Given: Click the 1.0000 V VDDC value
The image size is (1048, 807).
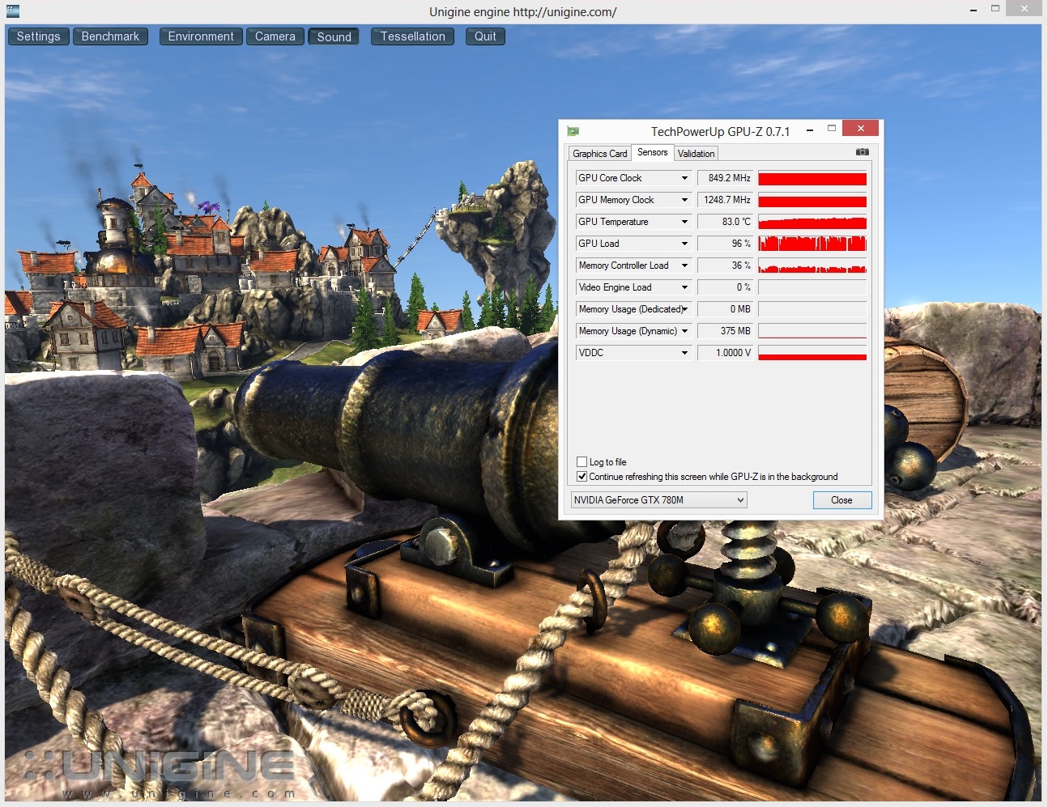Looking at the screenshot, I should tap(726, 353).
